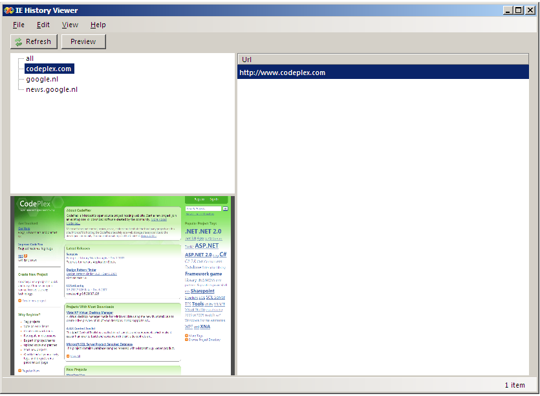Click the '1 item' status bar text
The image size is (540, 396).
[x=515, y=385]
